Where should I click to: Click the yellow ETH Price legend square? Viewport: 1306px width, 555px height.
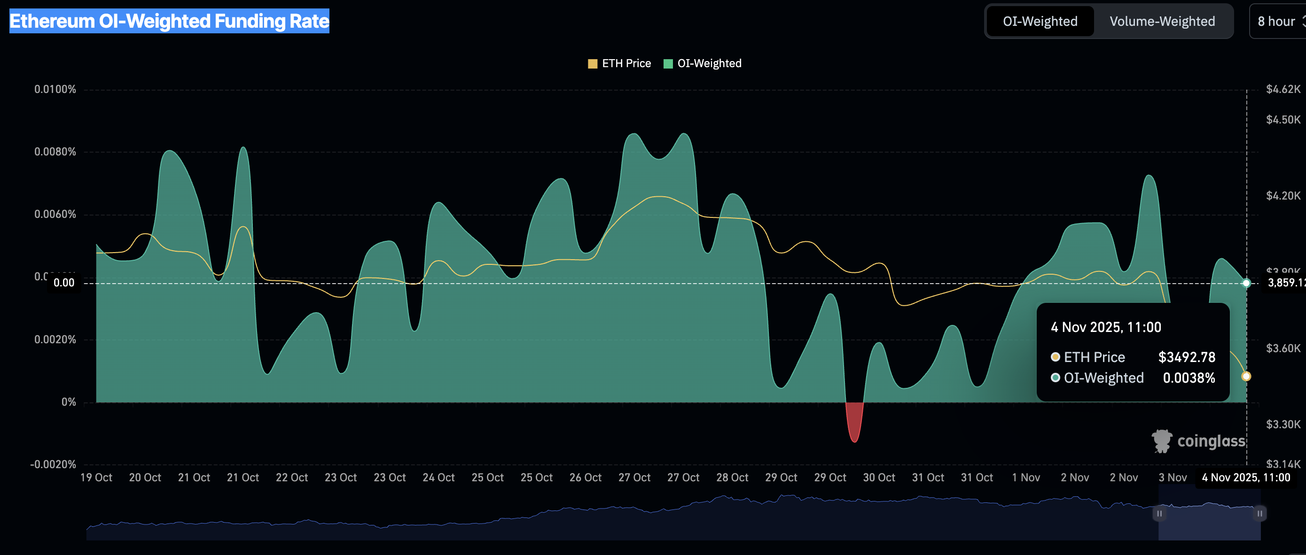[592, 64]
